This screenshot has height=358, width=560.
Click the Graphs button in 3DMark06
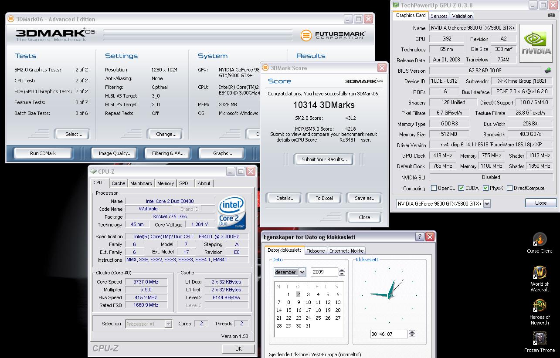(222, 153)
